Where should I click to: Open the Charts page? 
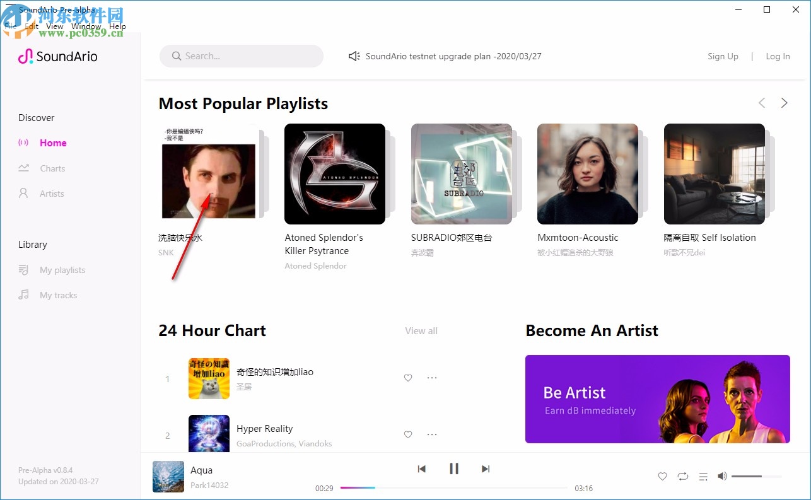click(x=52, y=168)
